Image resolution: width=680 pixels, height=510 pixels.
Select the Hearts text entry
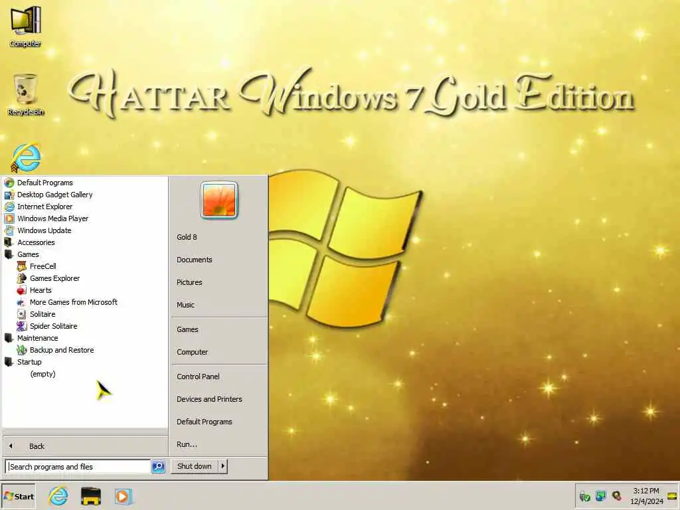click(41, 290)
